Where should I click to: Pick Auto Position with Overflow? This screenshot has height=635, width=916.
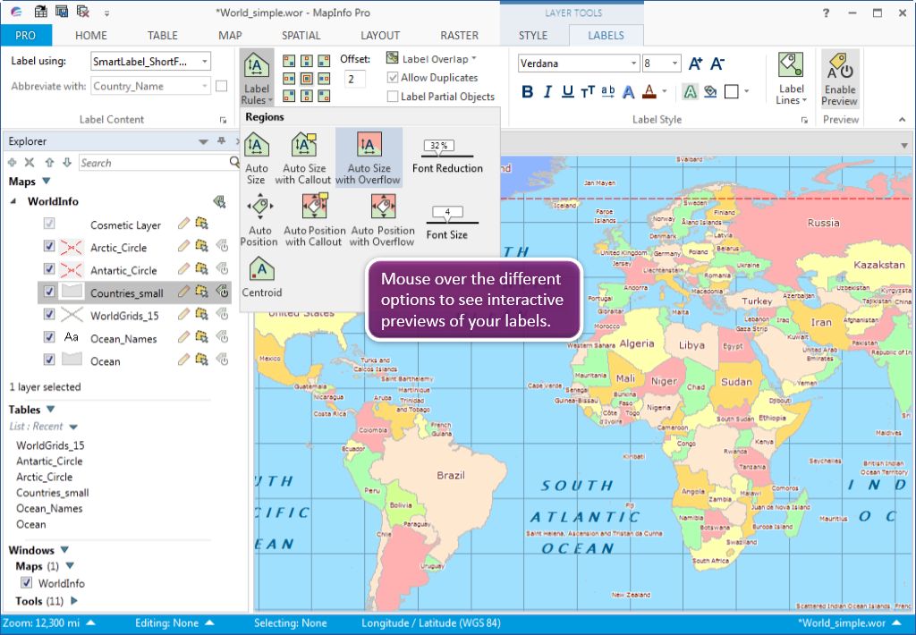pyautogui.click(x=383, y=220)
